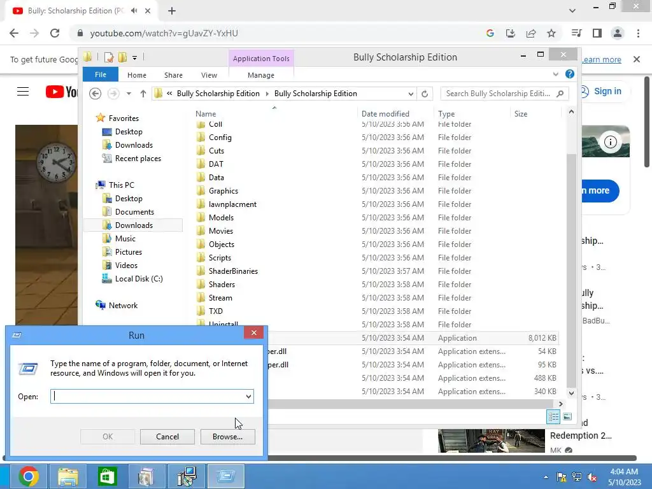
Task: Sort by the Date modified column header
Action: (x=385, y=113)
